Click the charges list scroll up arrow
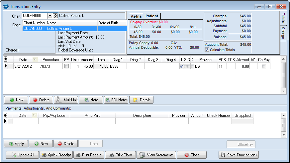 point(283,59)
